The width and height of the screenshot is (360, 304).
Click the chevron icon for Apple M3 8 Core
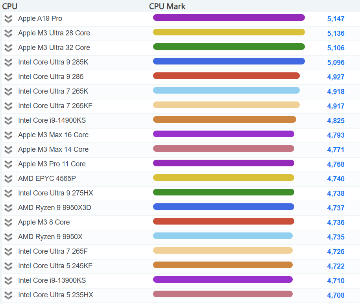(8, 223)
